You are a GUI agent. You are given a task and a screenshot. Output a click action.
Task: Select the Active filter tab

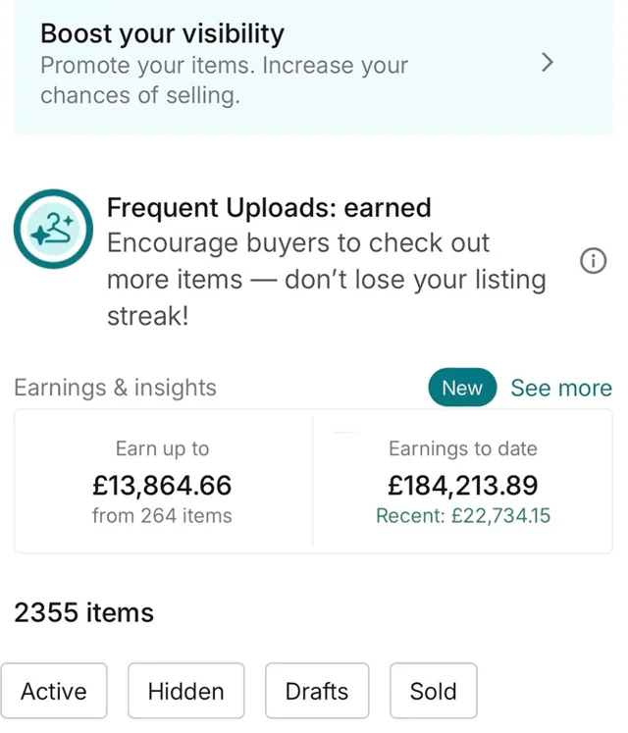[x=54, y=692]
